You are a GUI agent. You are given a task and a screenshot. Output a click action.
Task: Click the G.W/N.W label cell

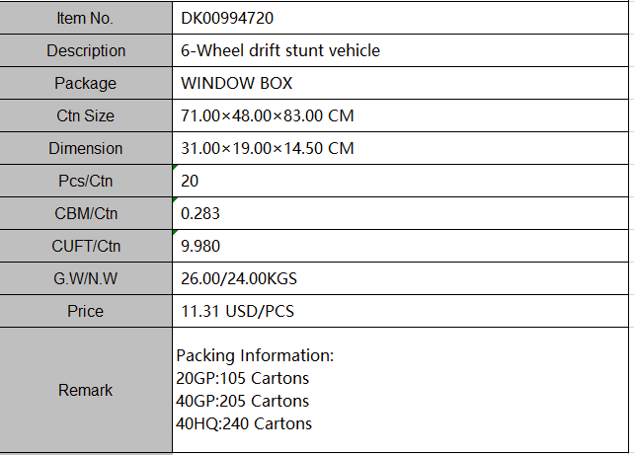(86, 278)
